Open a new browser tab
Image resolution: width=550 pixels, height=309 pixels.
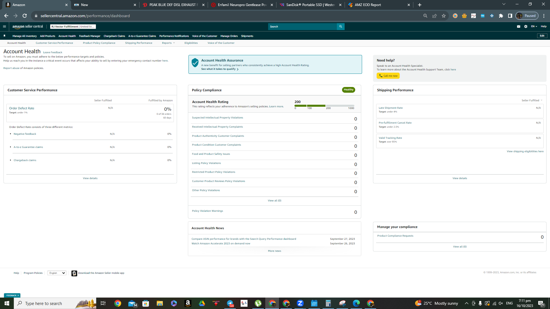click(420, 5)
